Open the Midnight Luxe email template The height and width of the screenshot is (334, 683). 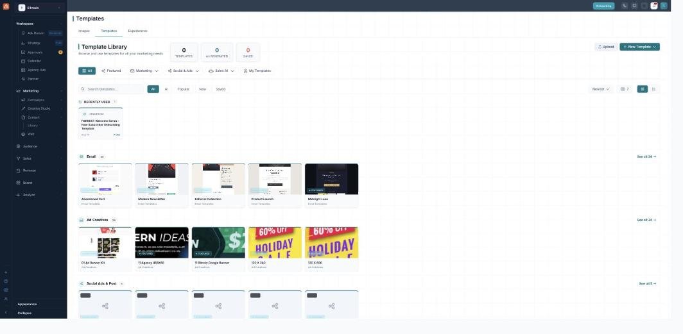click(331, 186)
